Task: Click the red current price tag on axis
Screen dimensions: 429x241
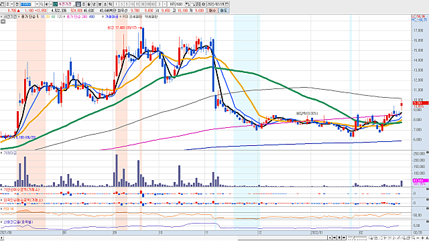Action: click(x=420, y=103)
